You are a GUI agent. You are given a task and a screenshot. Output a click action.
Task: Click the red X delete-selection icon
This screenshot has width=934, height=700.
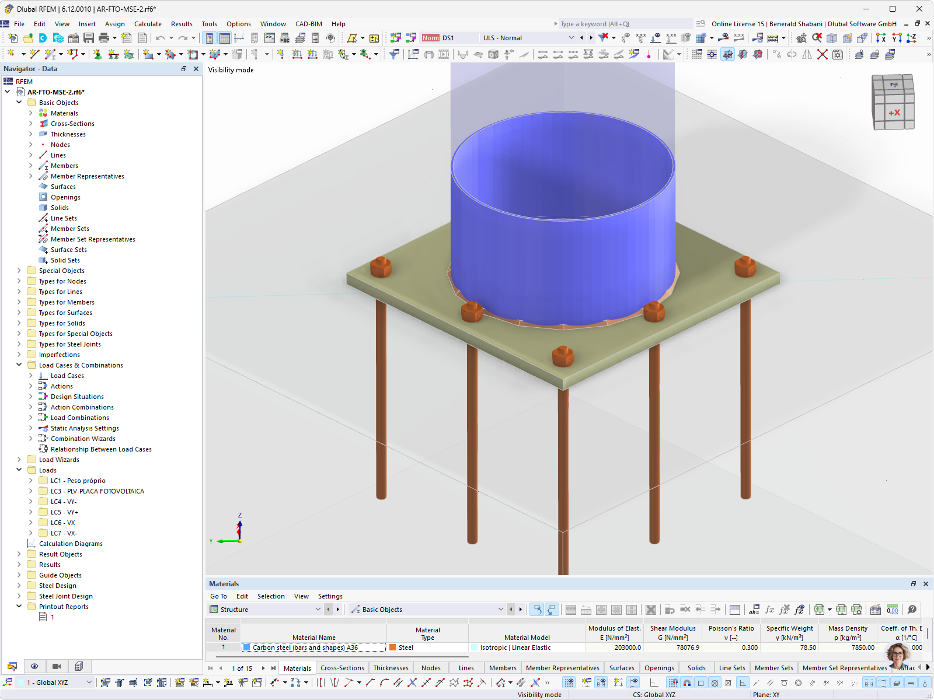click(822, 54)
